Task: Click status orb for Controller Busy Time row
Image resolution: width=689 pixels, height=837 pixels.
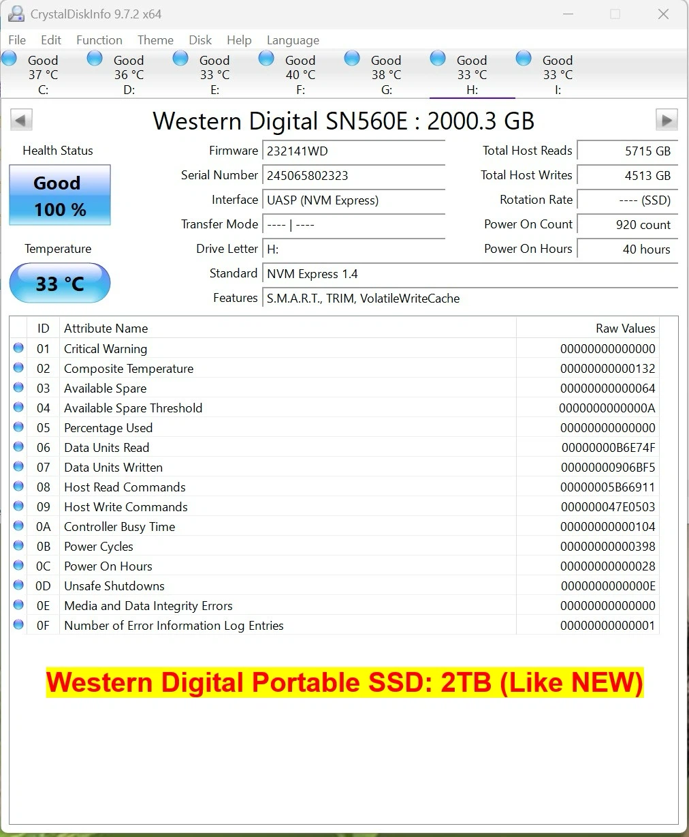Action: coord(18,526)
